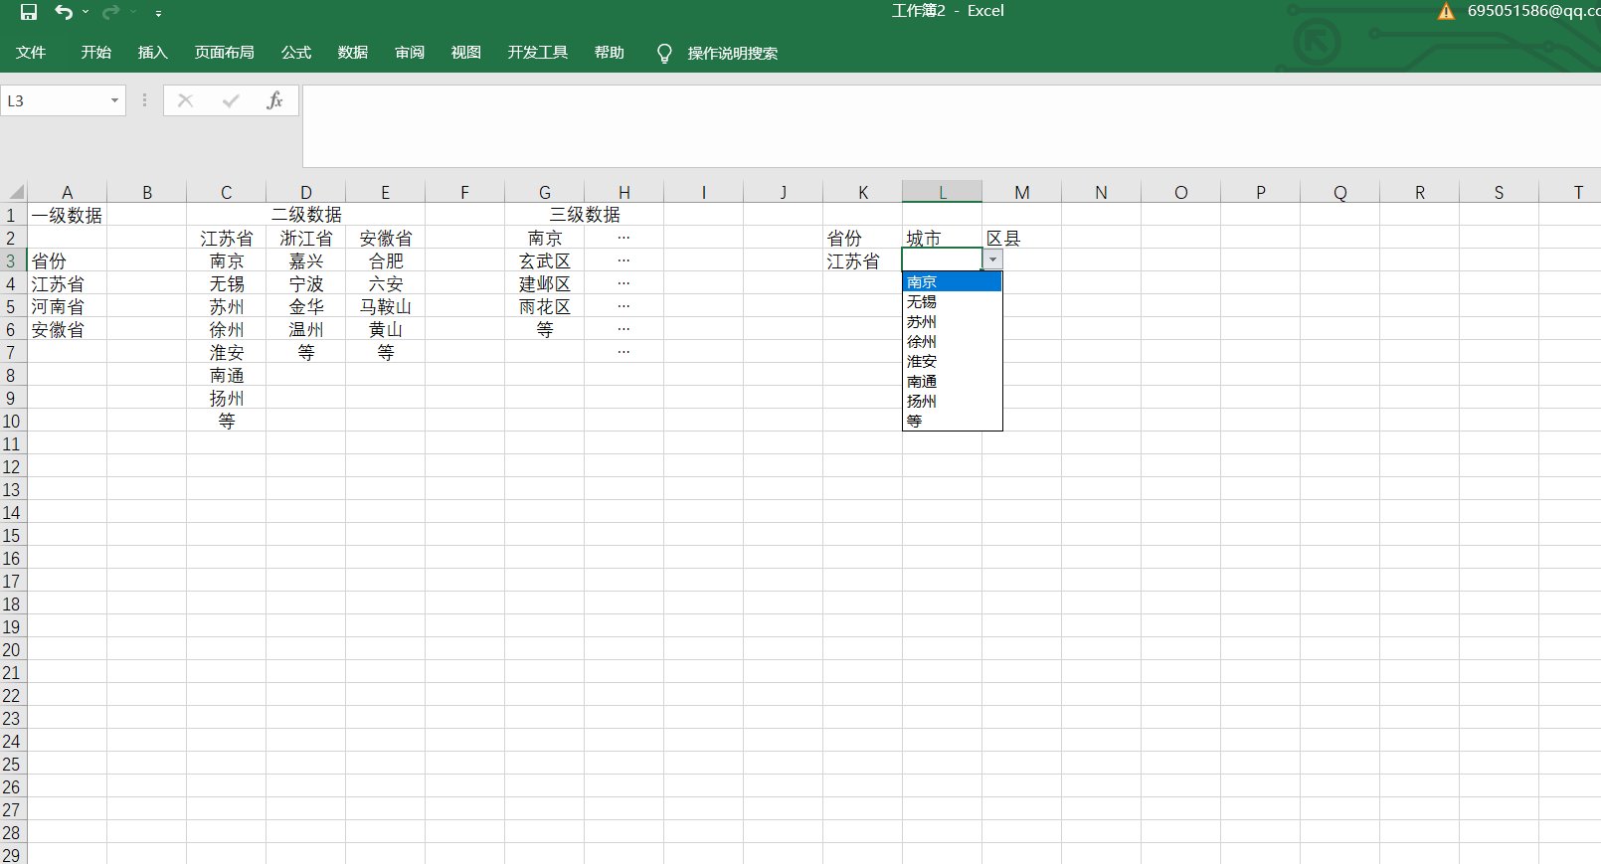1601x864 pixels.
Task: Open the Undo history dropdown arrow
Action: [86, 12]
